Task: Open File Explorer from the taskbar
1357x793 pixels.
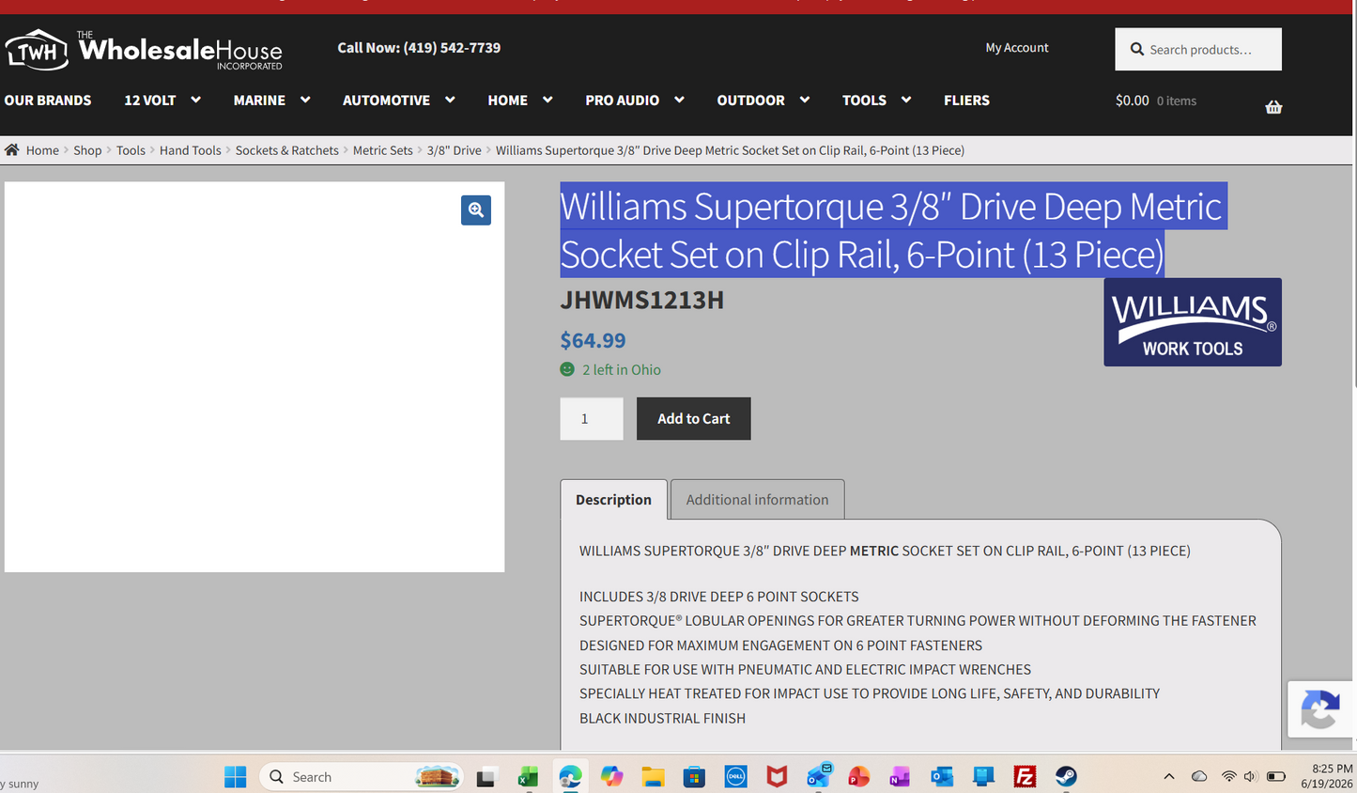Action: click(653, 777)
